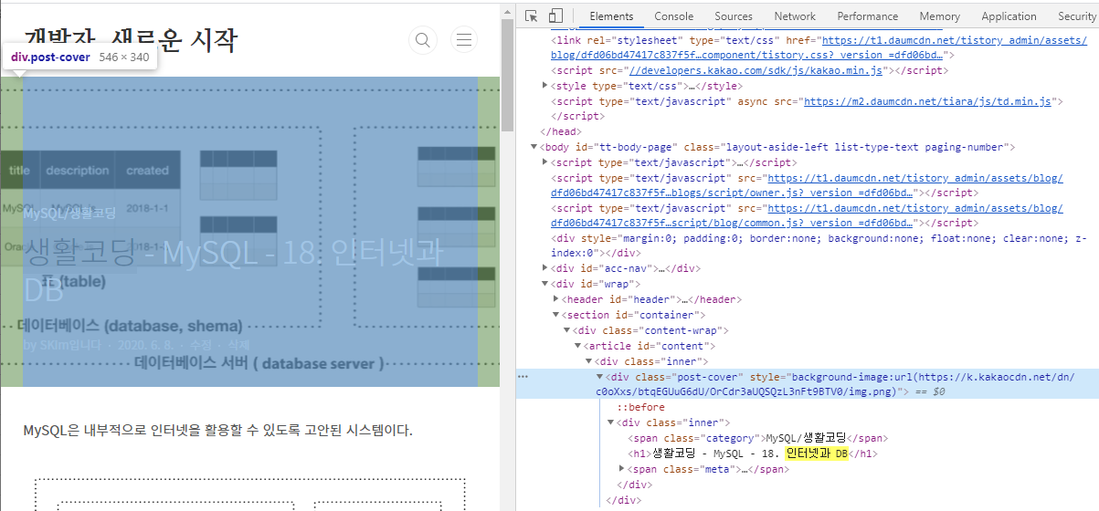This screenshot has height=511, width=1099.
Task: Open the blog hamburger menu icon
Action: click(x=464, y=39)
